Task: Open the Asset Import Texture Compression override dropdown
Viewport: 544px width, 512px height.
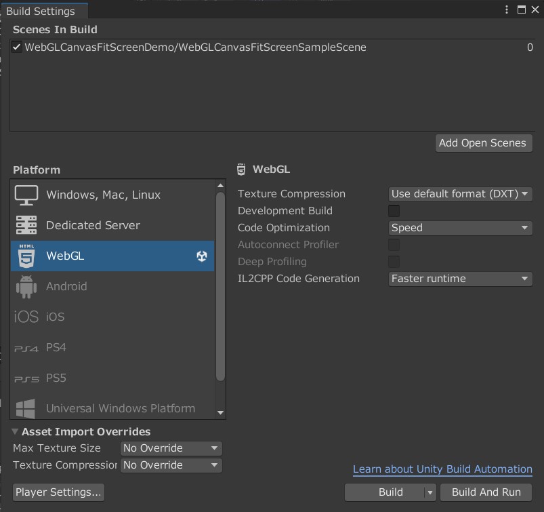Action: [x=171, y=465]
